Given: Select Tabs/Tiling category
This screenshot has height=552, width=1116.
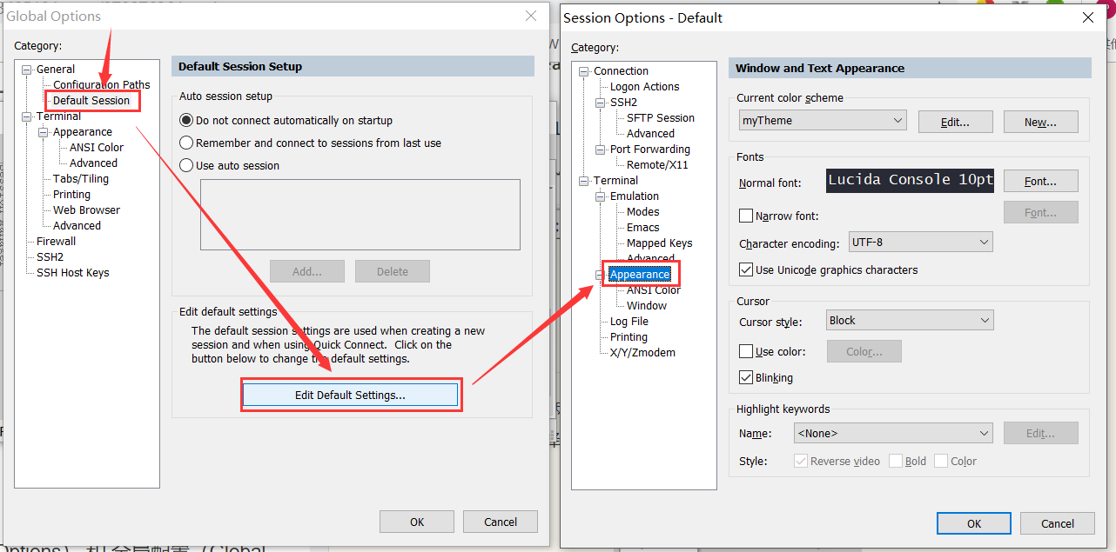Looking at the screenshot, I should (x=81, y=179).
